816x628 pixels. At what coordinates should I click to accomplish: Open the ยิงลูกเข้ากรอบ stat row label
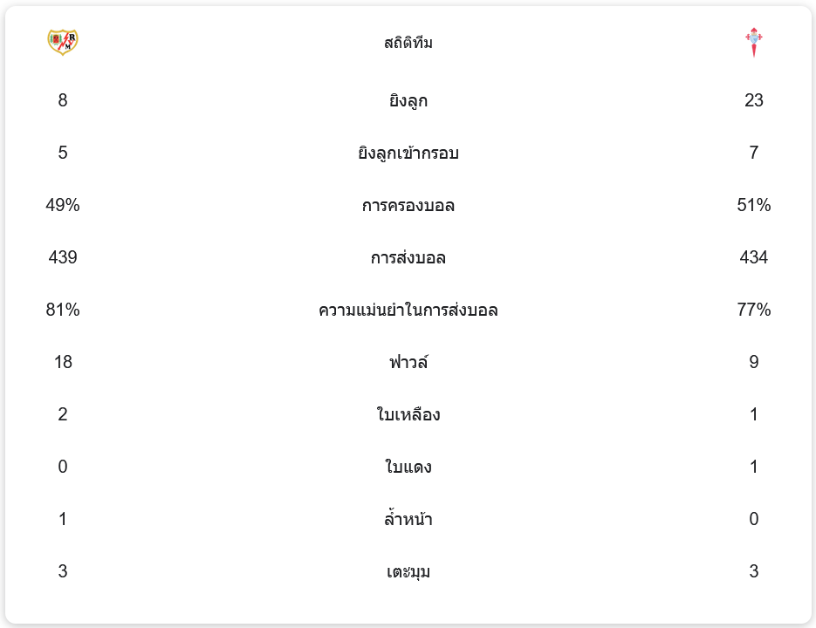408,154
